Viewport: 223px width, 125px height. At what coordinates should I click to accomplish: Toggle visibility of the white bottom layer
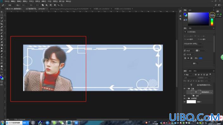[184, 102]
